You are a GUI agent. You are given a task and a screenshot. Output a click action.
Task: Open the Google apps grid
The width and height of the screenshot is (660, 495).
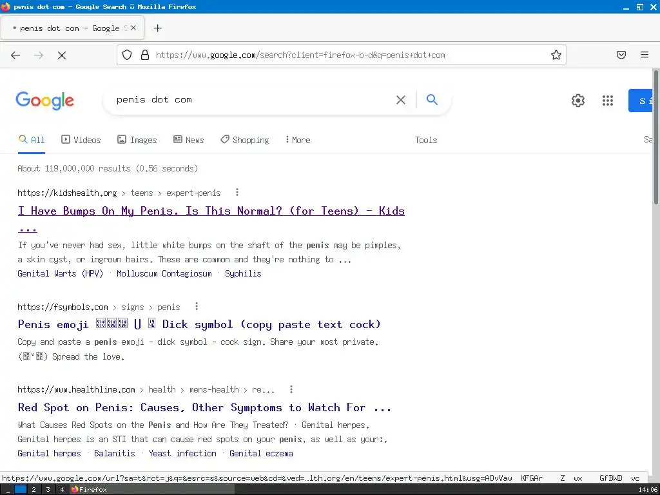608,100
